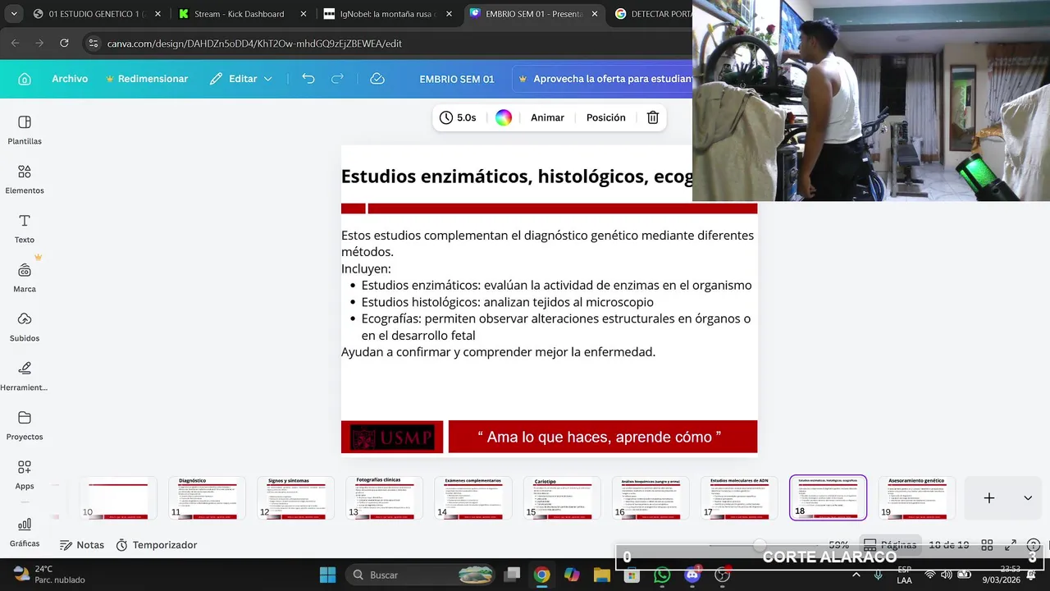1050x591 pixels.
Task: Click the slide title text
Action: coord(517,176)
